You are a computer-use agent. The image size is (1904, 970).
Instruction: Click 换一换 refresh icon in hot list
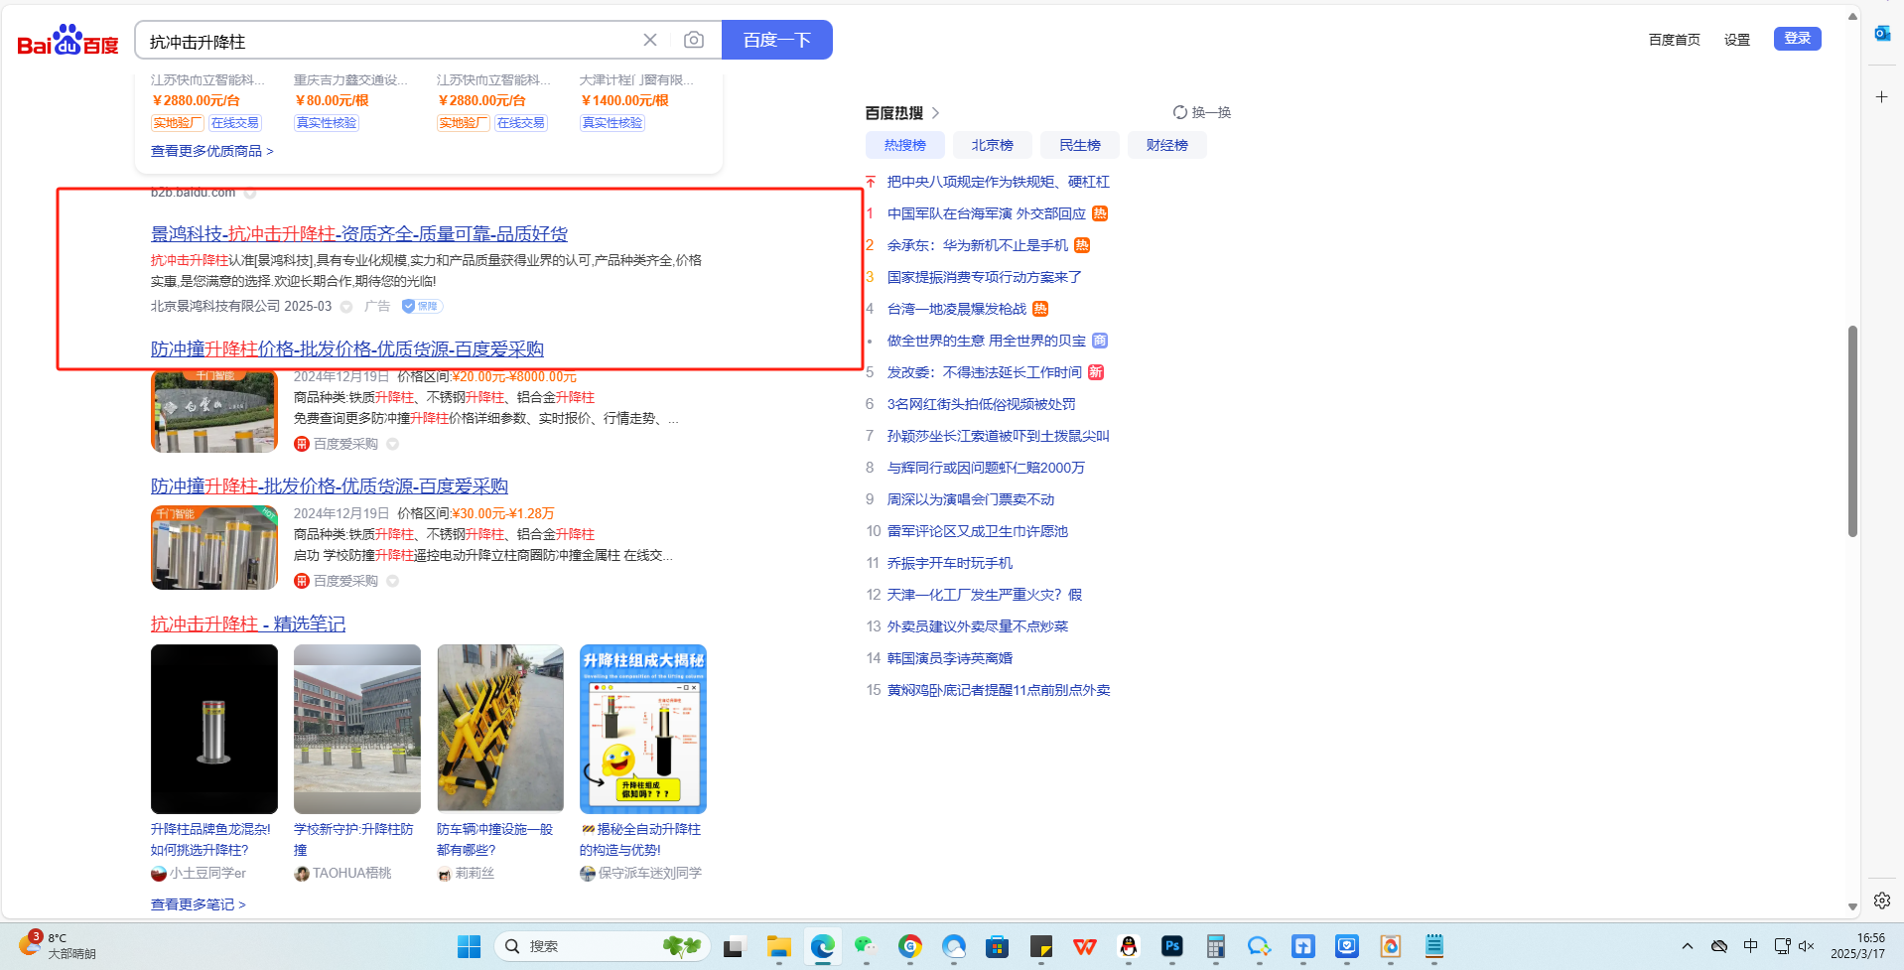coord(1180,112)
